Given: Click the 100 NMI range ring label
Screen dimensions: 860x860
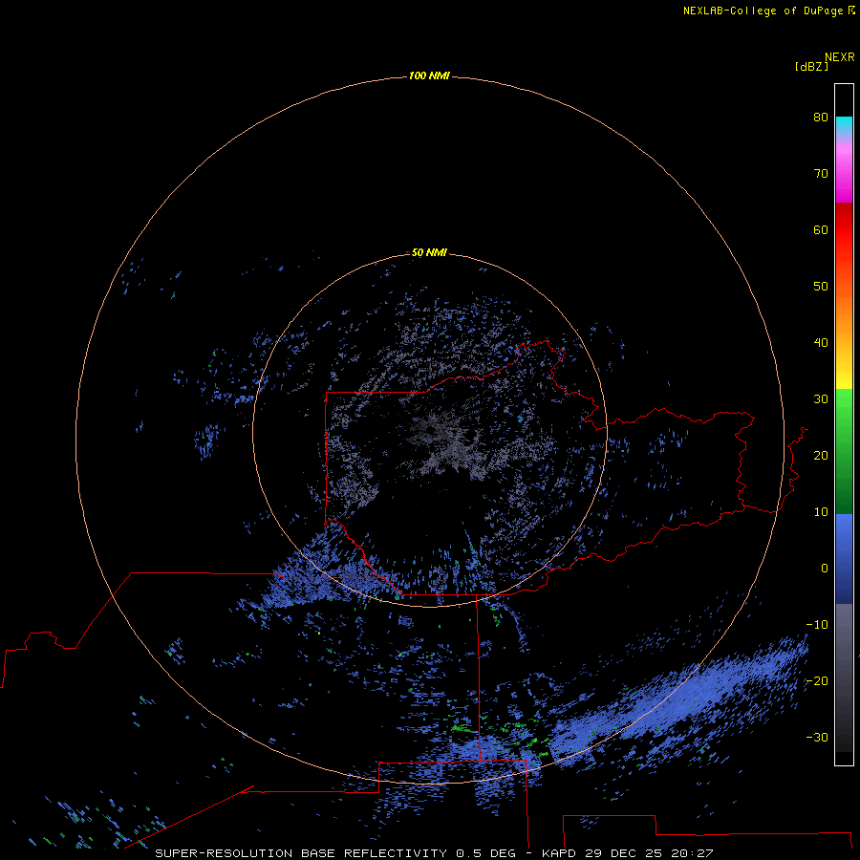Looking at the screenshot, I should pyautogui.click(x=429, y=75).
